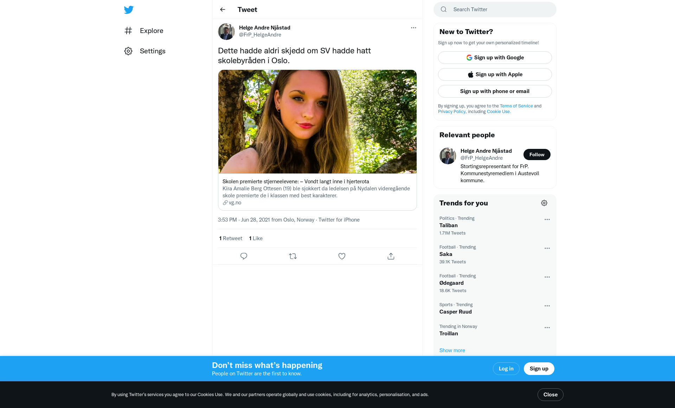
Task: Open more options for Ødegaard trend
Action: [x=547, y=277]
